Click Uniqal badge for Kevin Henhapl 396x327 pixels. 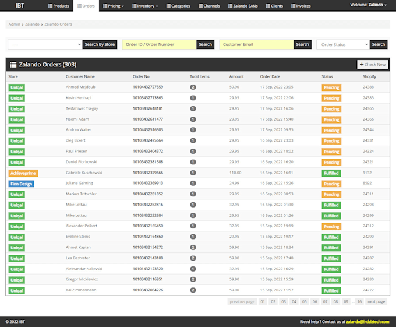pyautogui.click(x=17, y=99)
